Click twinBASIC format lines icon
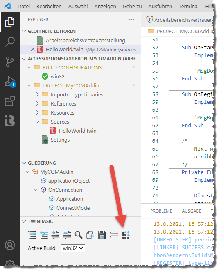 [x=32, y=235]
